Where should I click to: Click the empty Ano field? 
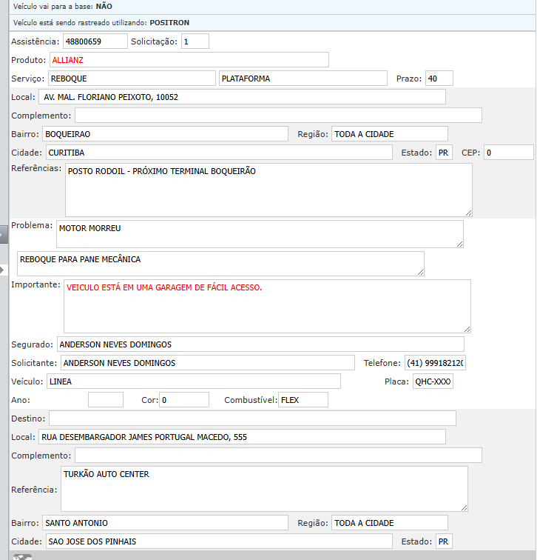(x=105, y=400)
